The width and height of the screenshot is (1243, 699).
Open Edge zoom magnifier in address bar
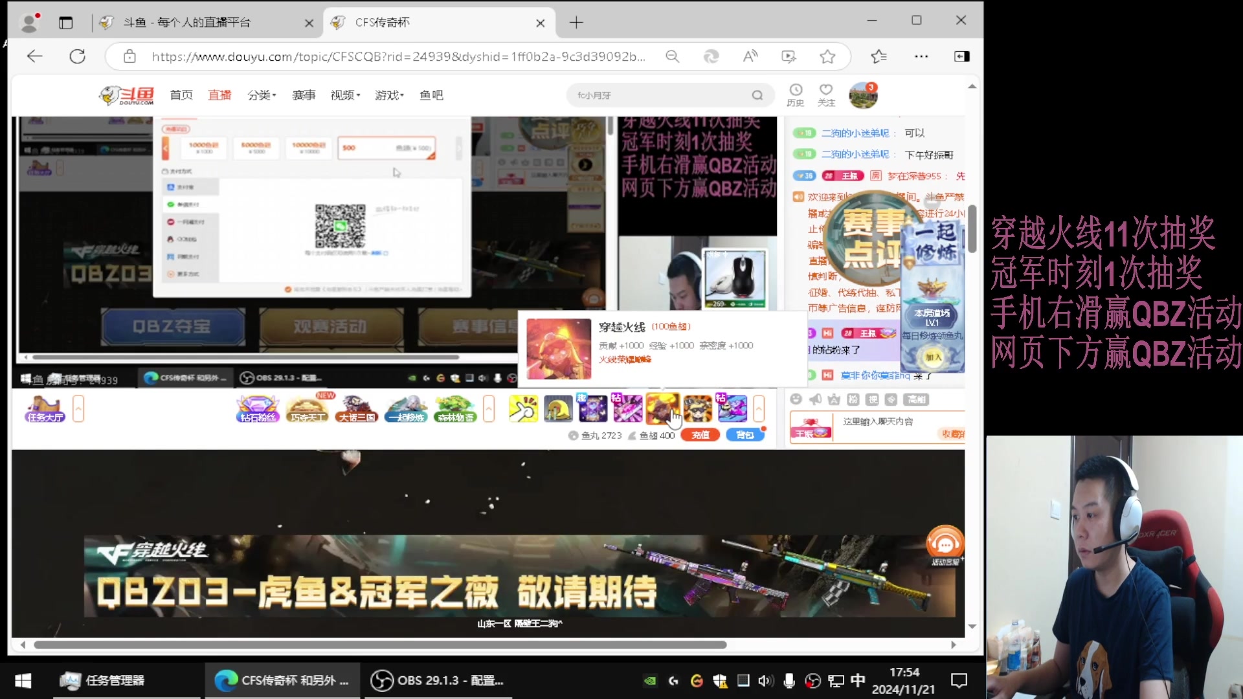coord(673,56)
